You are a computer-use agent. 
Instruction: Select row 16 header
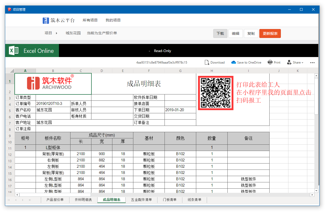(x=10, y=179)
